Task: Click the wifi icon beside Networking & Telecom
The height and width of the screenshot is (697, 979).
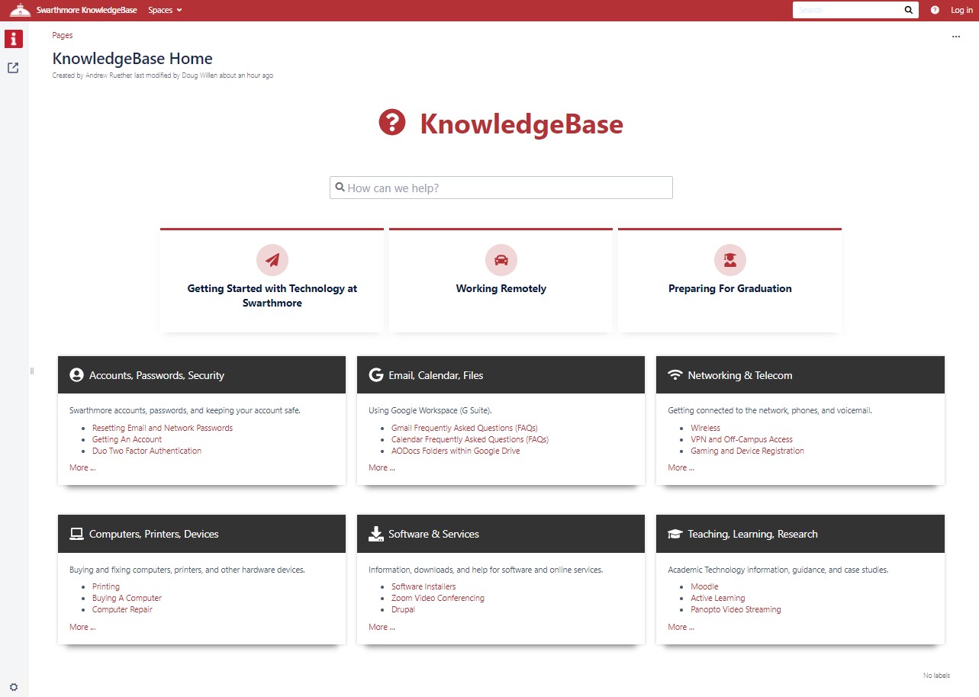Action: click(x=675, y=375)
